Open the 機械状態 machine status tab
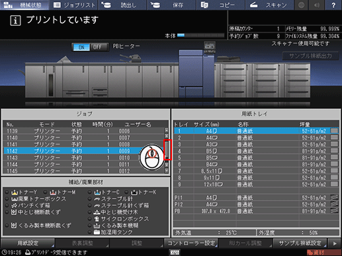The image size is (342, 256). tap(24, 5)
